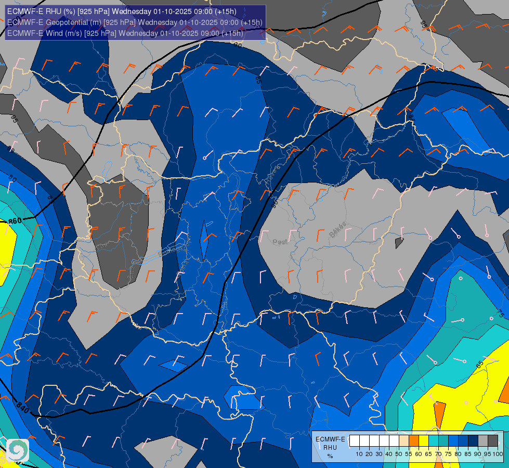Click the '100' value in the legend

click(x=498, y=454)
